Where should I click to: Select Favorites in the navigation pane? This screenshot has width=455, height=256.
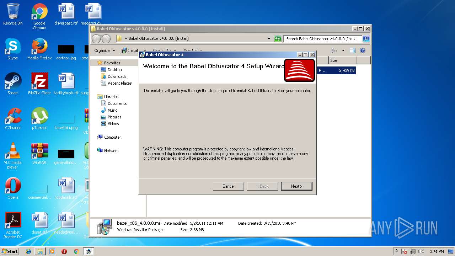pos(112,63)
